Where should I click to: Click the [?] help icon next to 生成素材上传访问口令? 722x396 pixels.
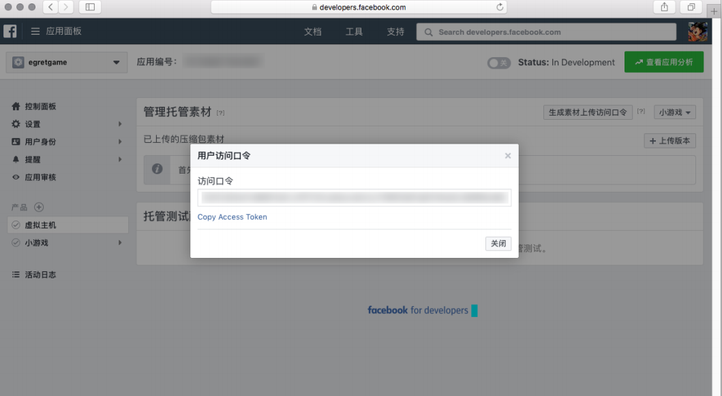pyautogui.click(x=641, y=112)
